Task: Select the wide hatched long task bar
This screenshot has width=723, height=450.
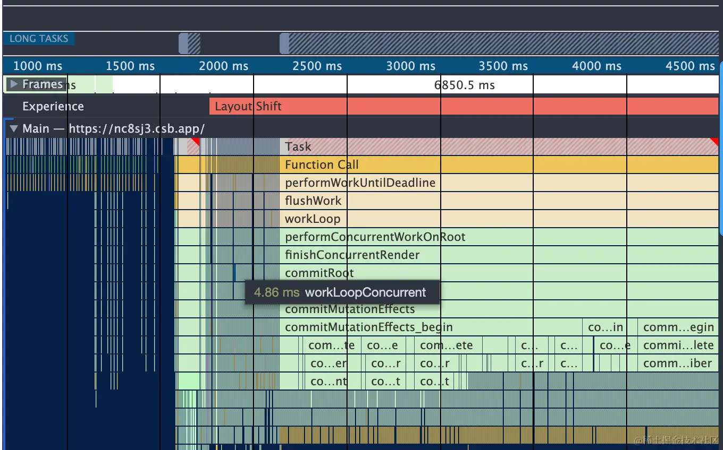Action: coord(499,44)
